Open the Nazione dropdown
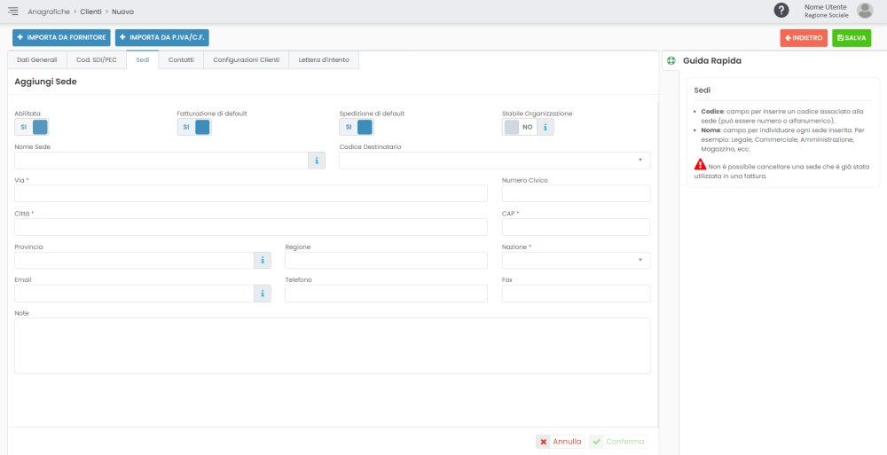The image size is (887, 455). click(576, 261)
